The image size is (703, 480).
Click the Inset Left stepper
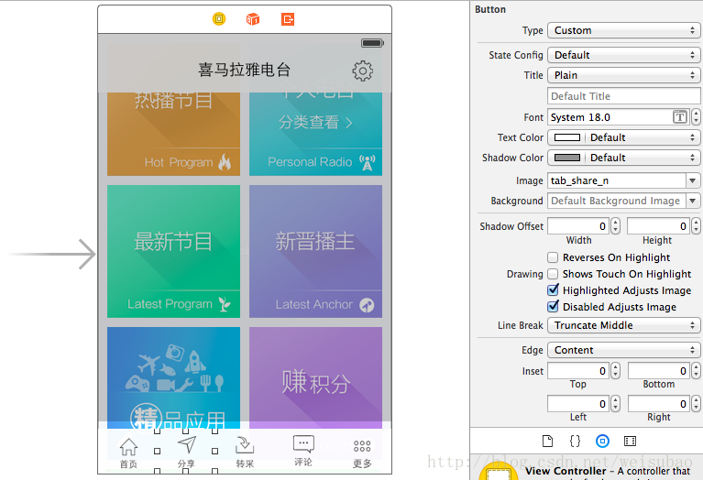coord(616,404)
